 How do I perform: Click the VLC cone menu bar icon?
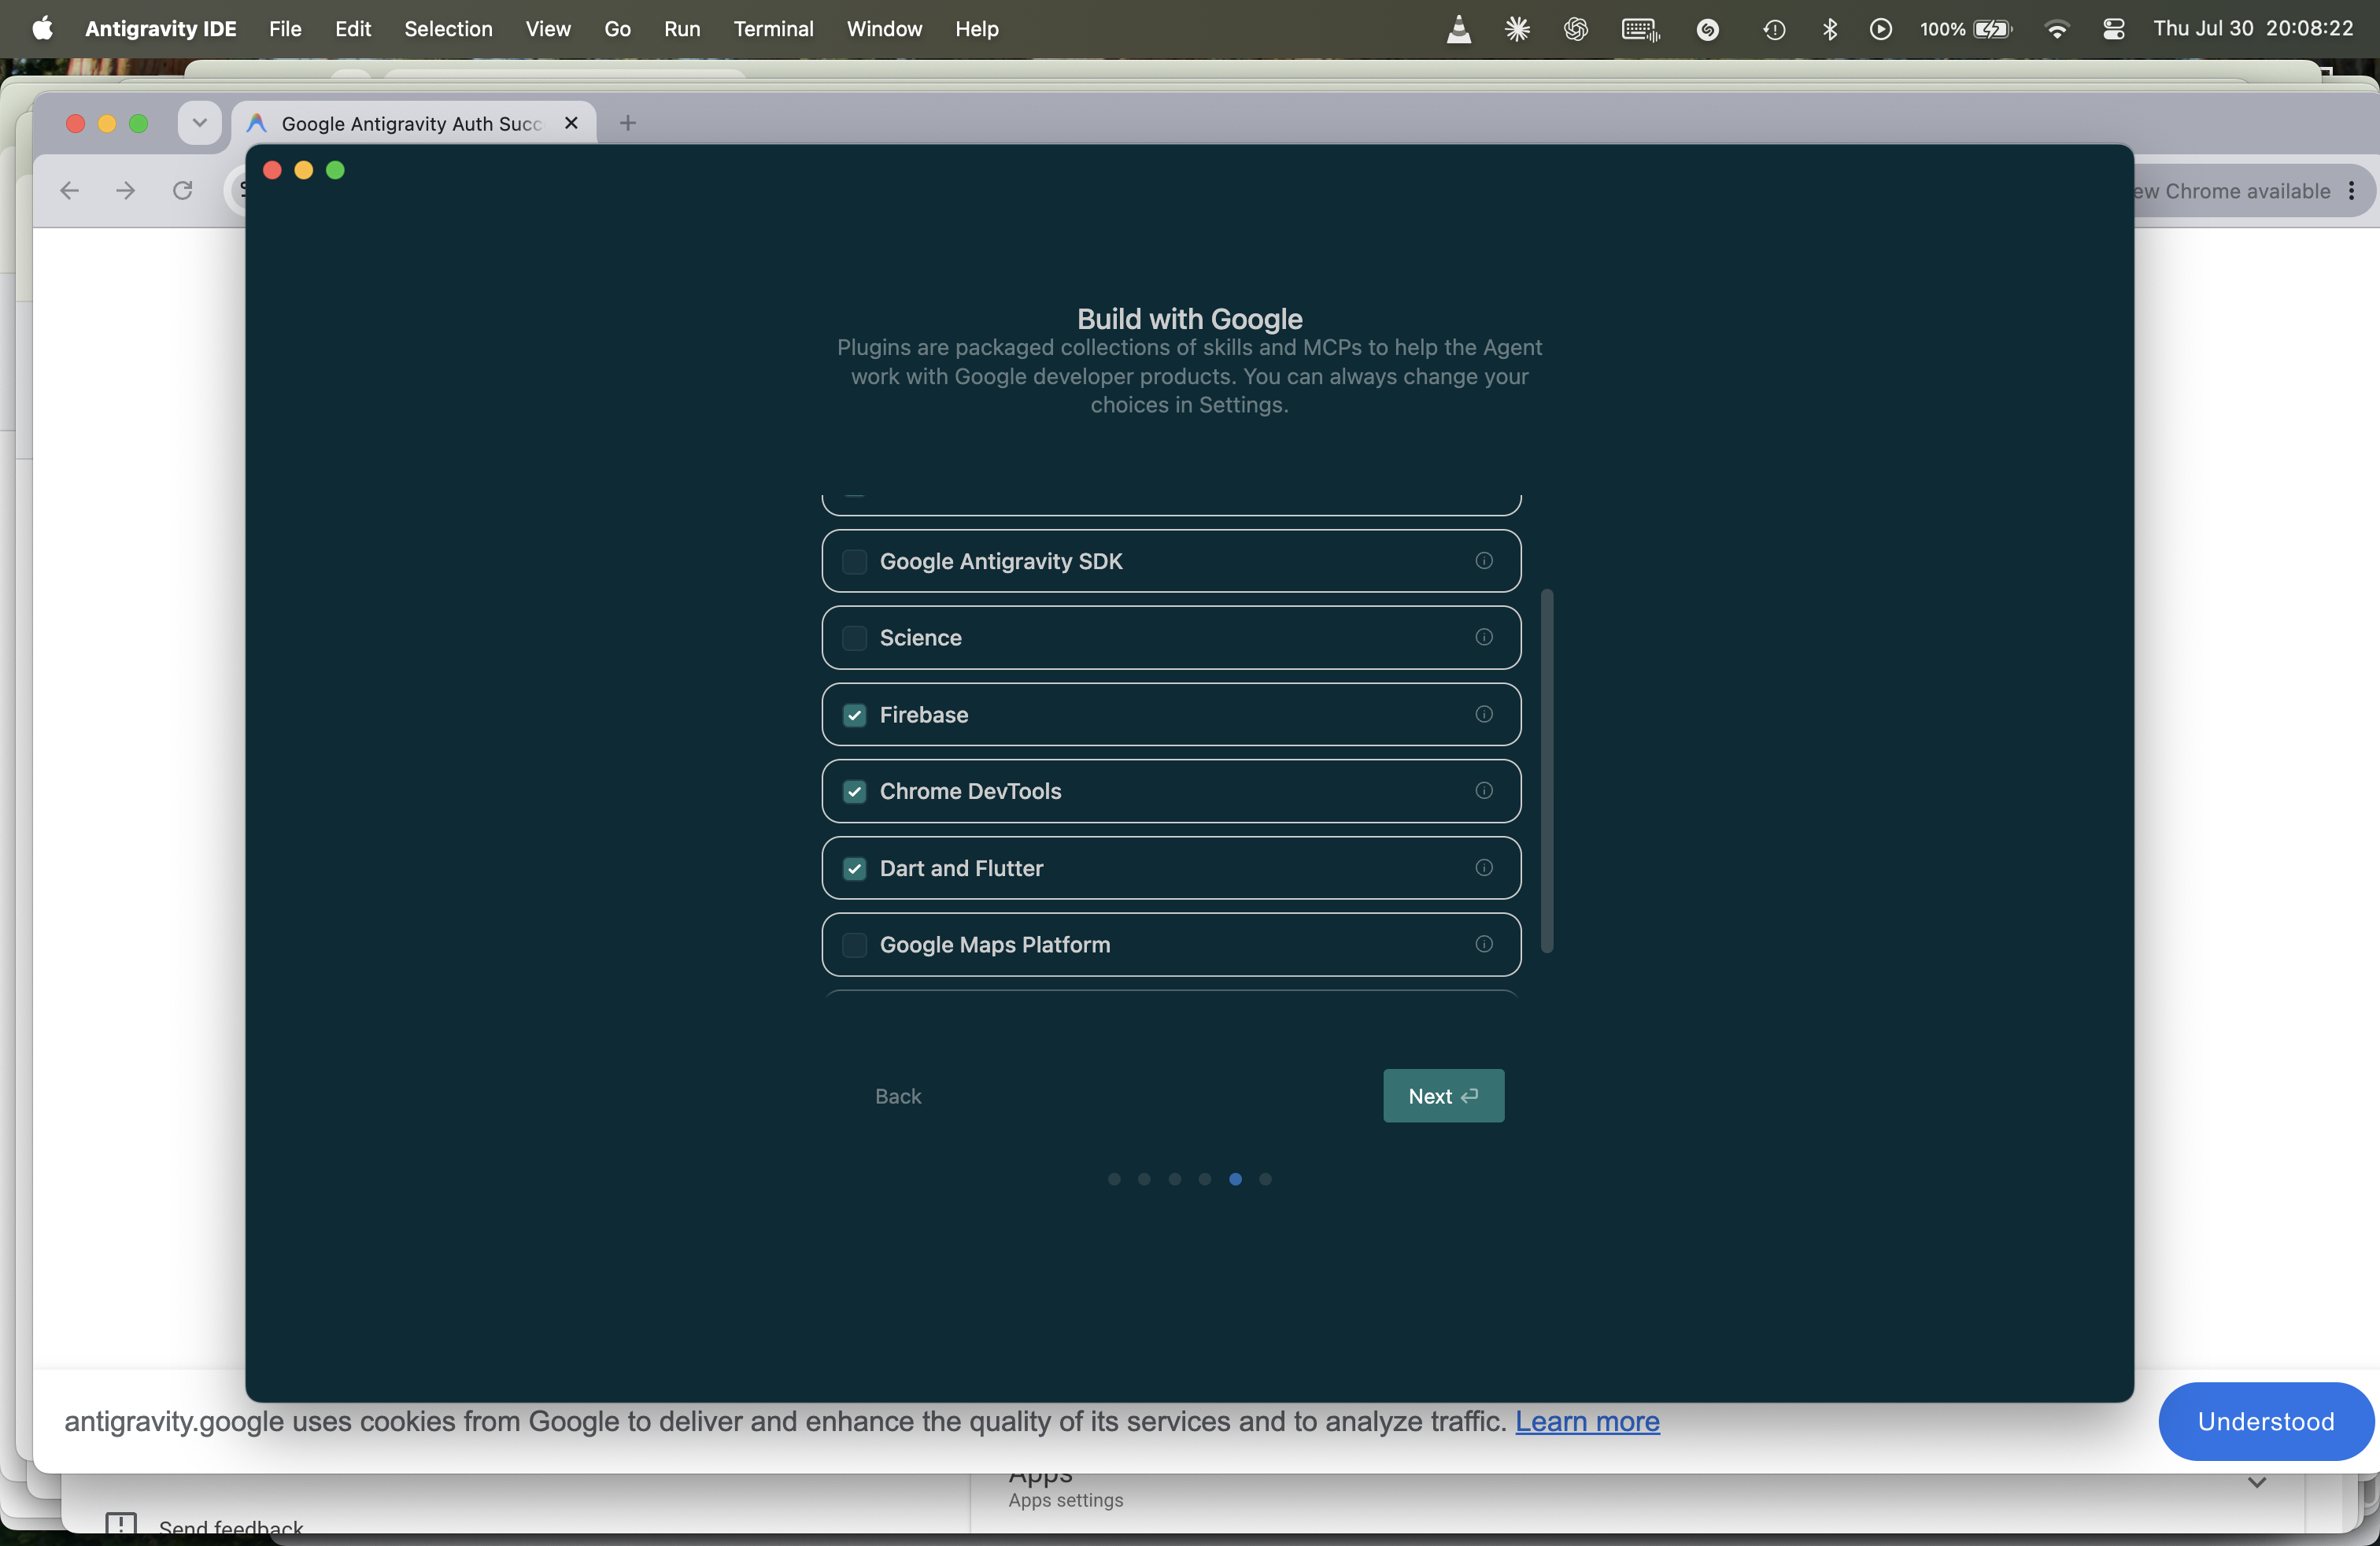click(x=1459, y=29)
